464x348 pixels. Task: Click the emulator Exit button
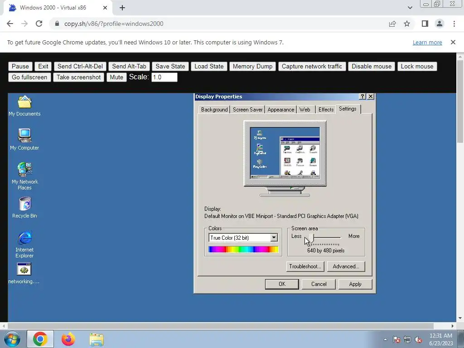click(x=43, y=66)
